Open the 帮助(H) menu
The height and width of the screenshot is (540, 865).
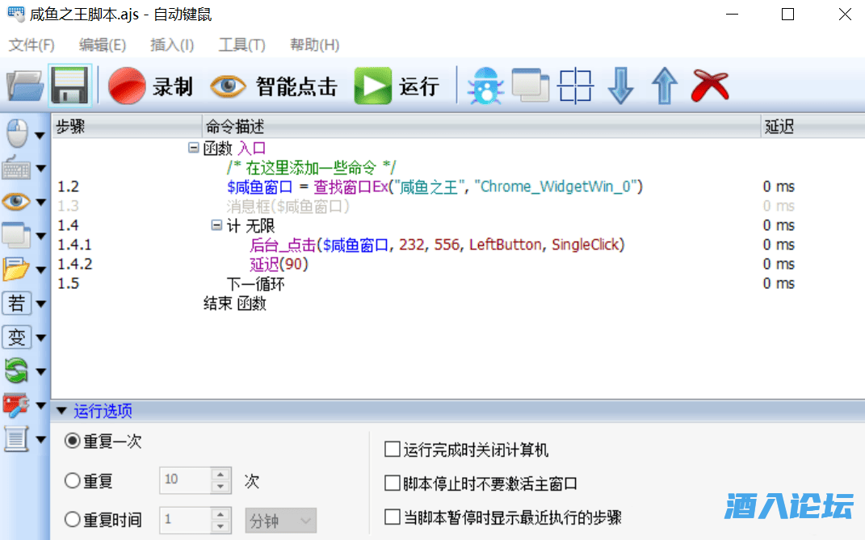[x=314, y=44]
